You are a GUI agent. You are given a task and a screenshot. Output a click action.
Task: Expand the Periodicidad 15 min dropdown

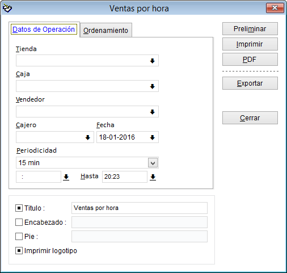(153, 163)
